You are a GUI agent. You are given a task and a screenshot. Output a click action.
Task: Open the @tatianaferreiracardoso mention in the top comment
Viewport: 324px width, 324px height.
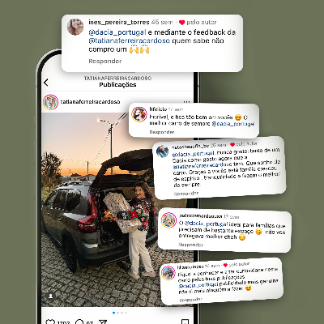pyautogui.click(x=130, y=40)
